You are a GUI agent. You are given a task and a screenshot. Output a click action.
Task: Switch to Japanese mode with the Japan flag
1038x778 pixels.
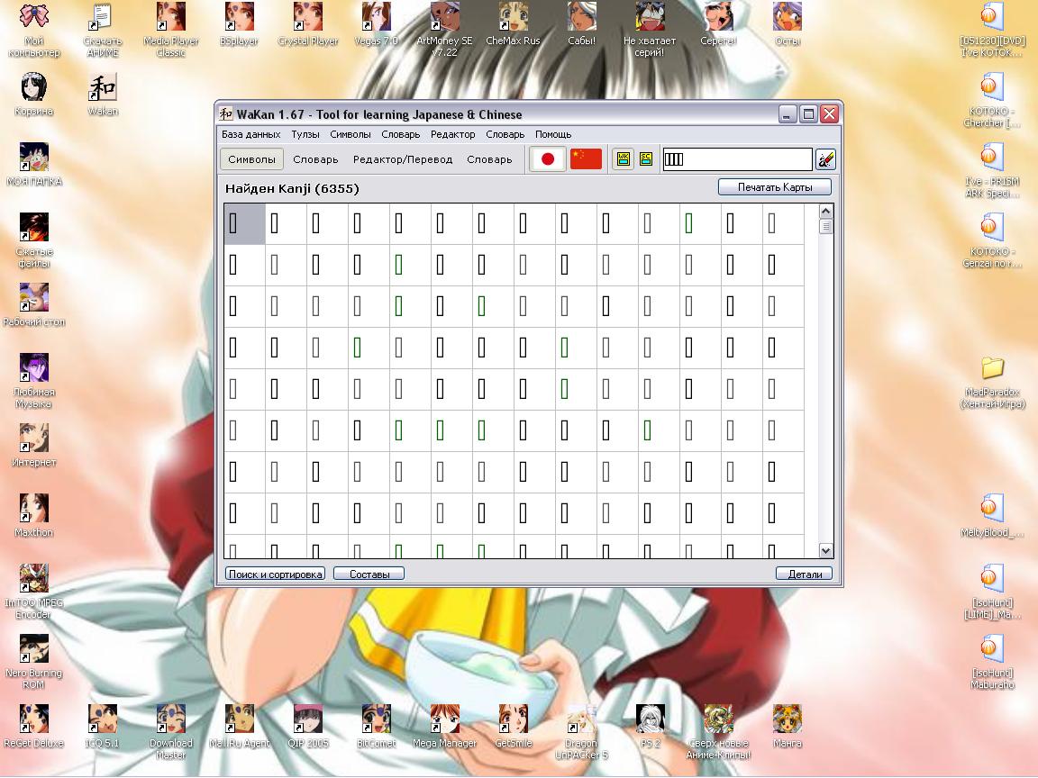(547, 159)
